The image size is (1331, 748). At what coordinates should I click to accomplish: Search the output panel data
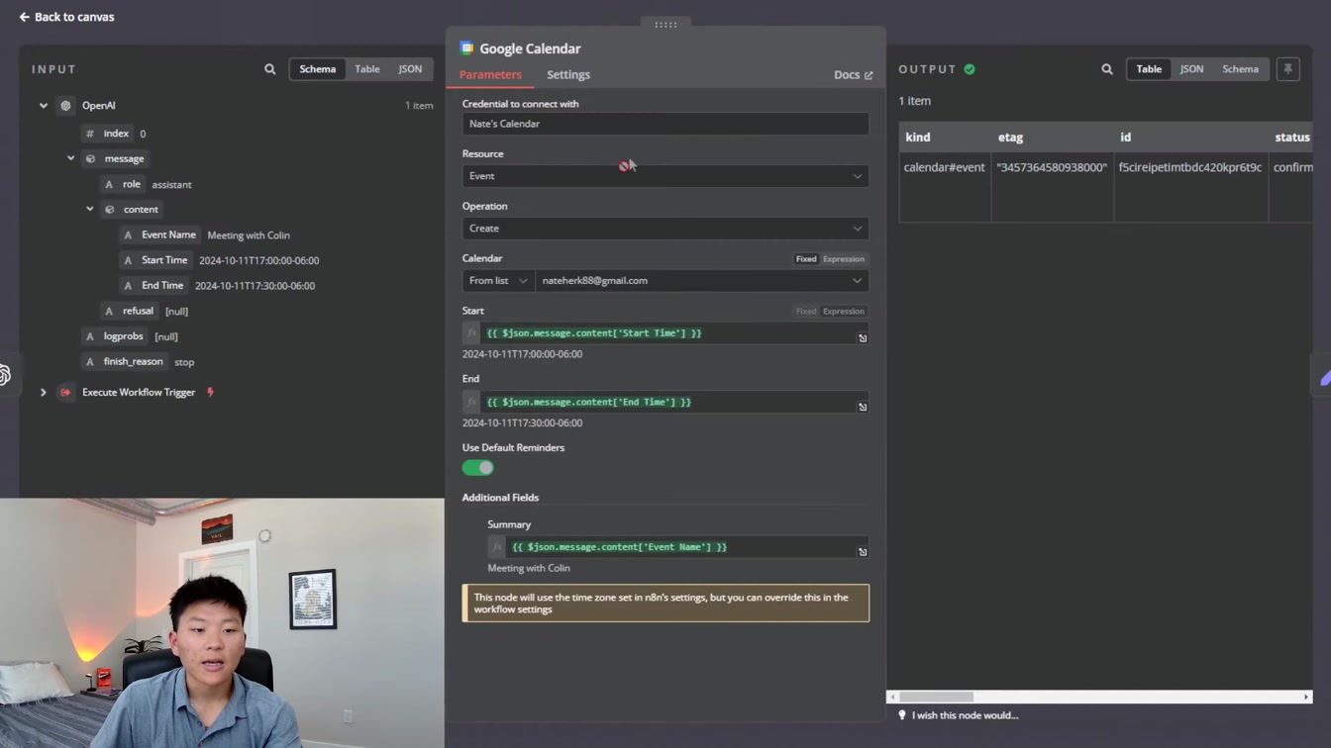point(1107,69)
